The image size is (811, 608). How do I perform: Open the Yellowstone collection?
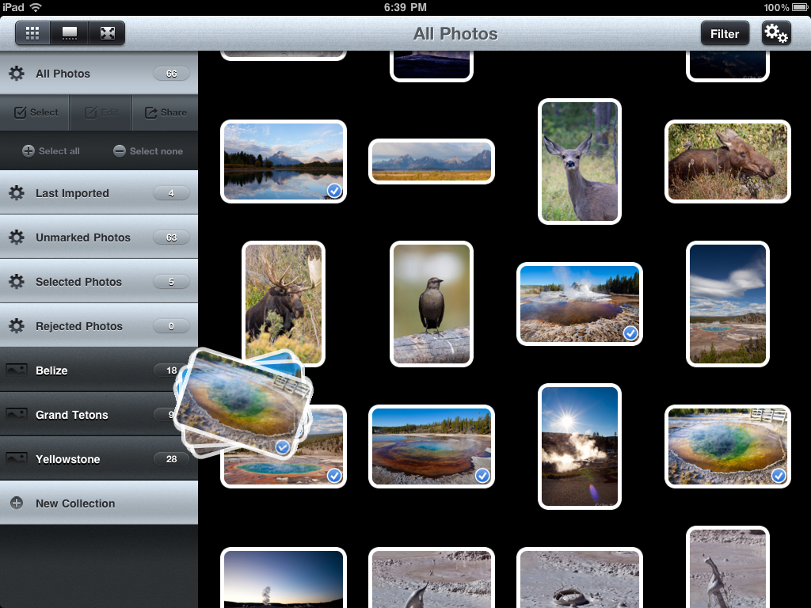pyautogui.click(x=99, y=459)
